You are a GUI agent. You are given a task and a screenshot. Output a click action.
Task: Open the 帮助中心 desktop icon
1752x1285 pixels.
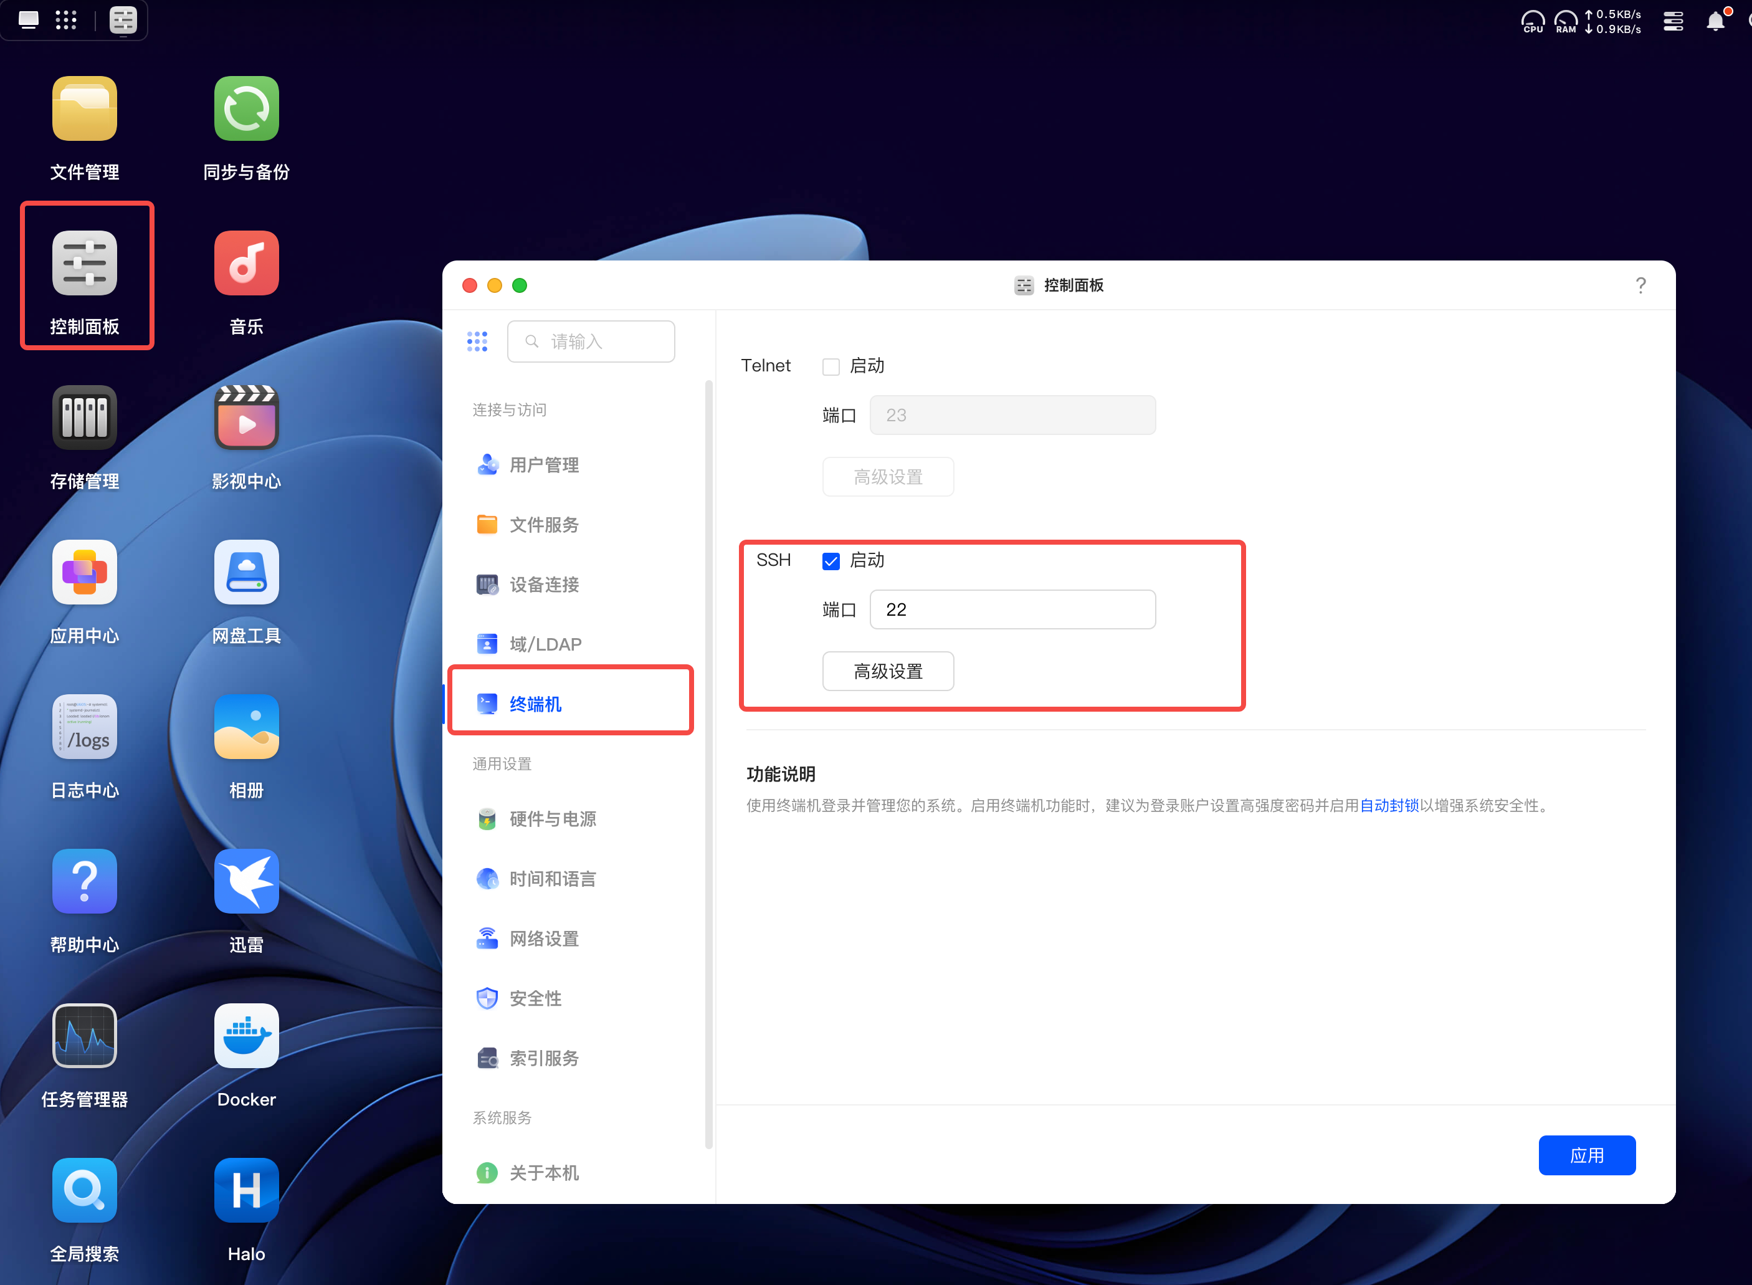(84, 881)
